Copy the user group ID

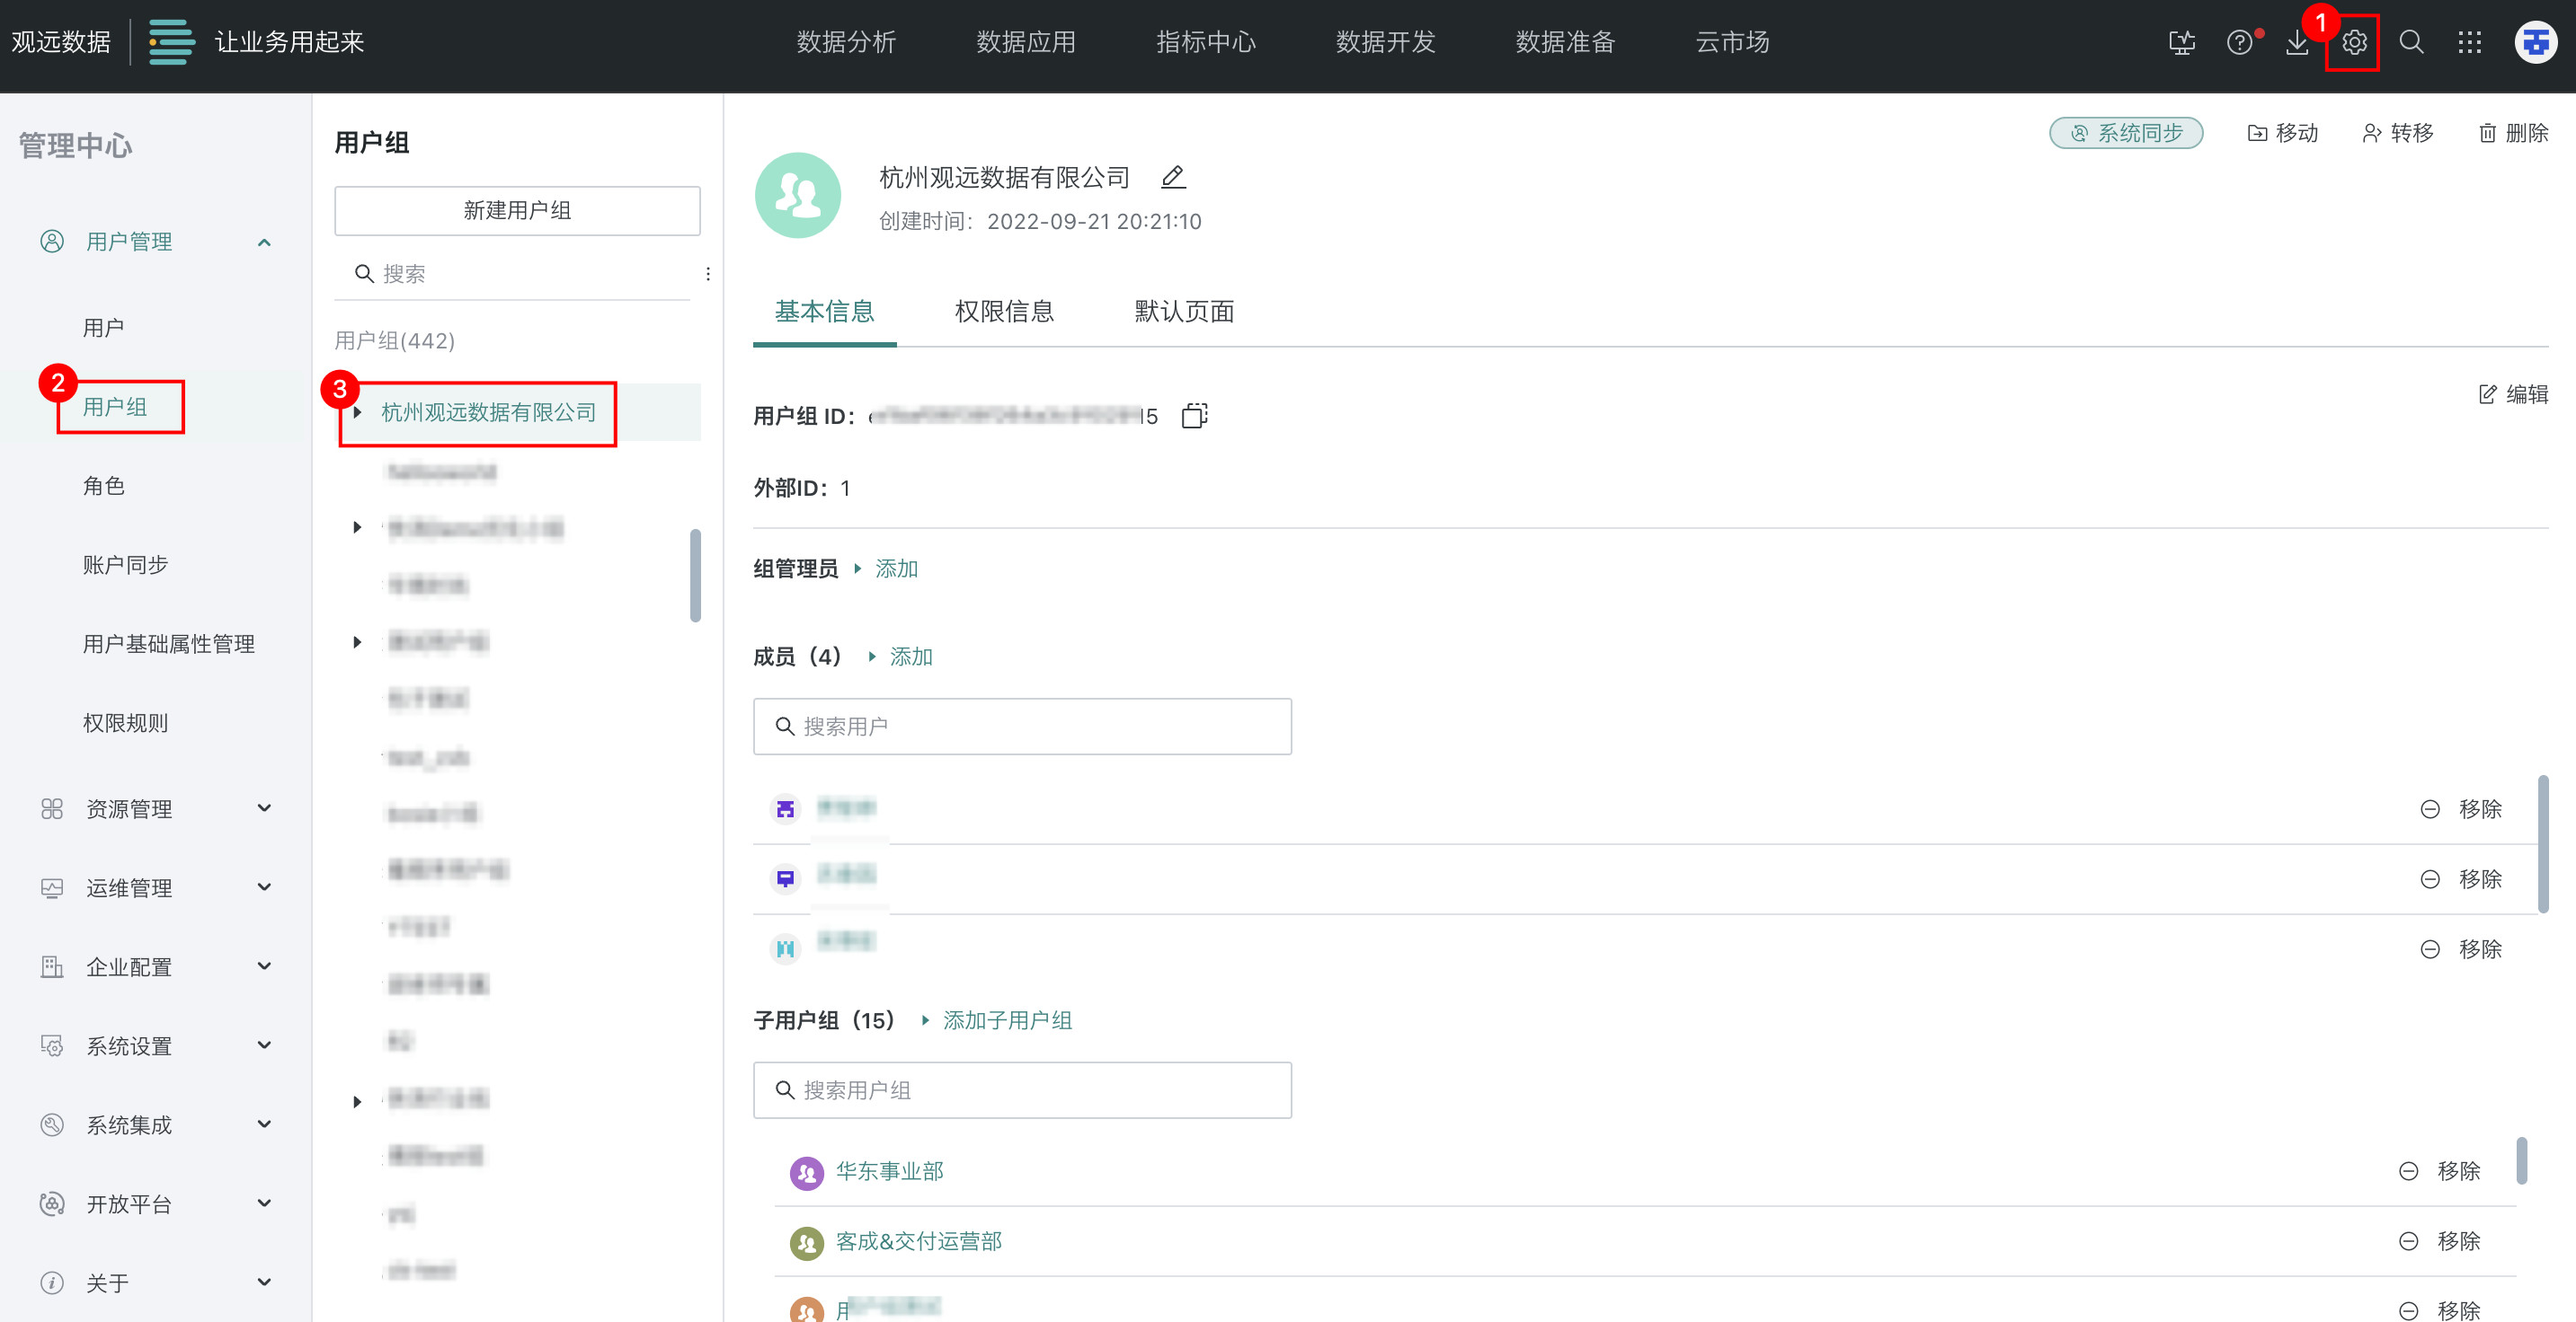click(1194, 416)
